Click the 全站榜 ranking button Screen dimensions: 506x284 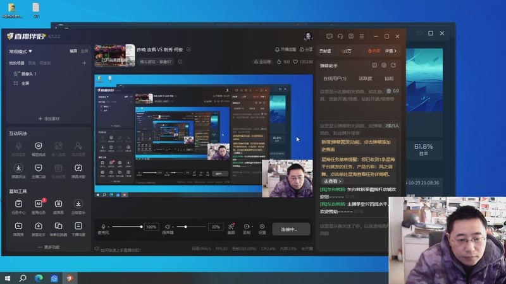tap(262, 62)
